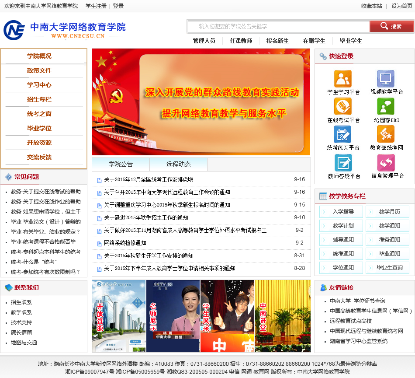
Task: Open the 教师答疑平台 icon
Action: coord(343,162)
